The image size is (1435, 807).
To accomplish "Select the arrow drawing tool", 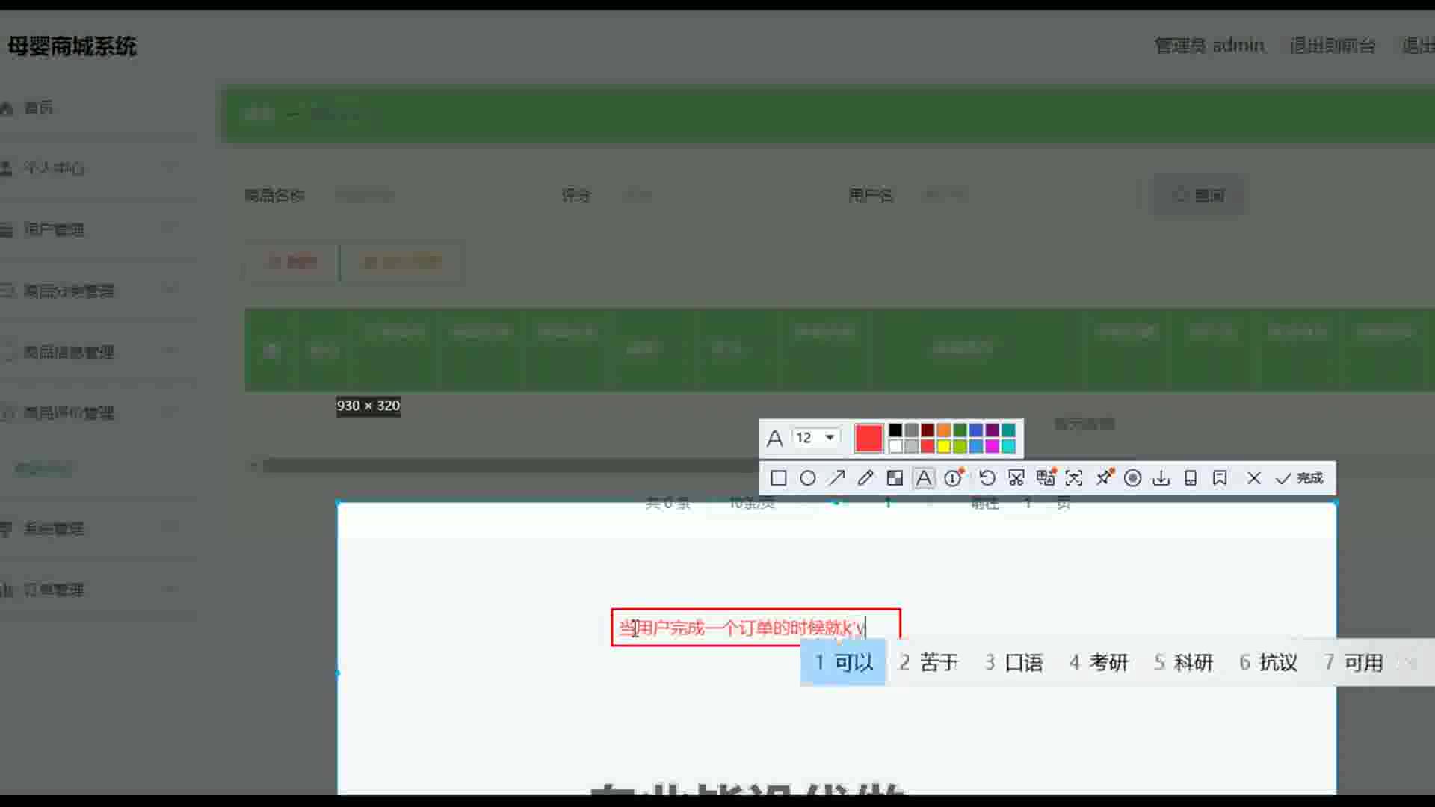I will coord(836,478).
